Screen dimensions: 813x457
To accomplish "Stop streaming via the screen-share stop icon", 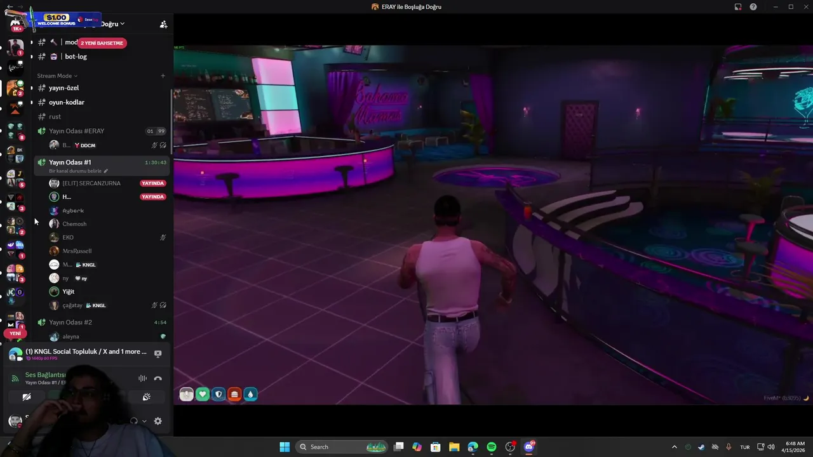I will [x=158, y=354].
